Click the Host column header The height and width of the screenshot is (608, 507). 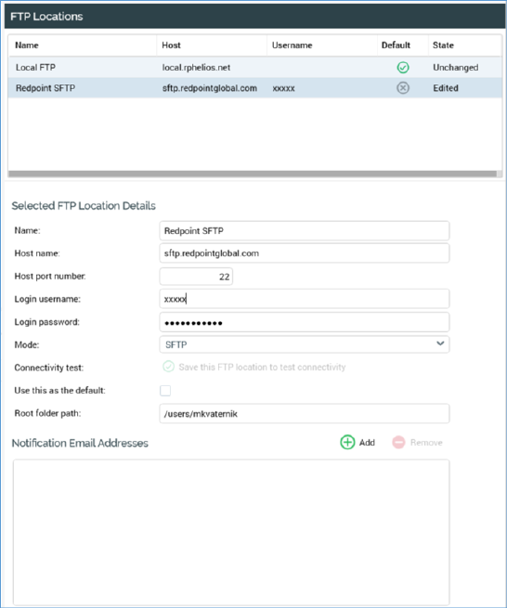[171, 45]
